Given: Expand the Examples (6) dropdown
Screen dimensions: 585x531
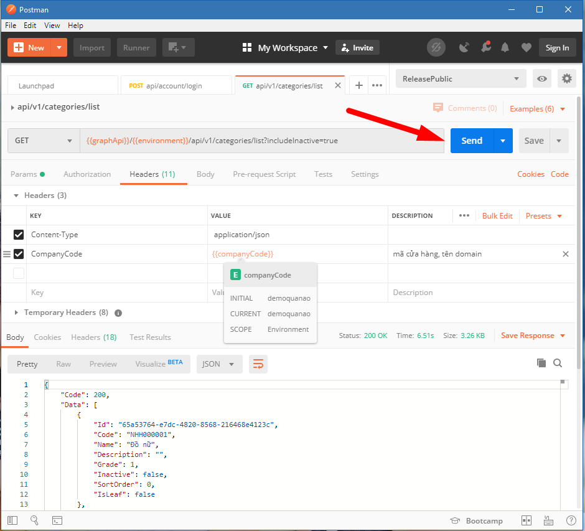Looking at the screenshot, I should (x=537, y=108).
